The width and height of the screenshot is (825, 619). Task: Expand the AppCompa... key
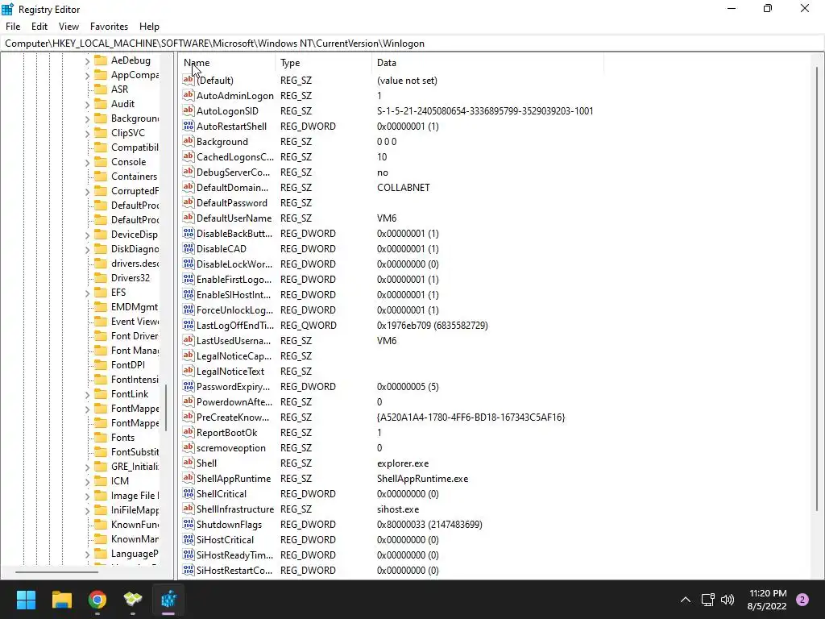tap(87, 75)
